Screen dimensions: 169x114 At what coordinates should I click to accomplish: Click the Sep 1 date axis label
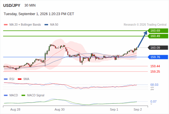coord(114,109)
